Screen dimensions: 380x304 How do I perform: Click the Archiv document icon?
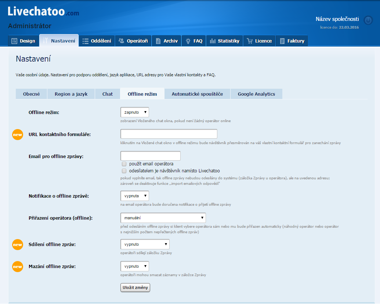(158, 41)
